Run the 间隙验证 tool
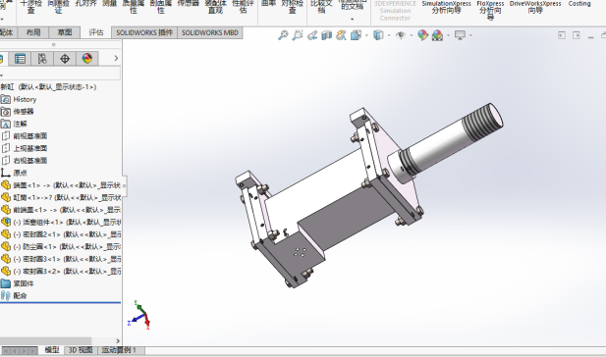This screenshot has height=357, width=606. (x=58, y=7)
